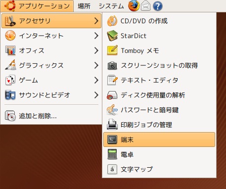The width and height of the screenshot is (226, 189).
Task: Expand the サウンドとビデオ submenu arrow
Action: tap(96, 95)
